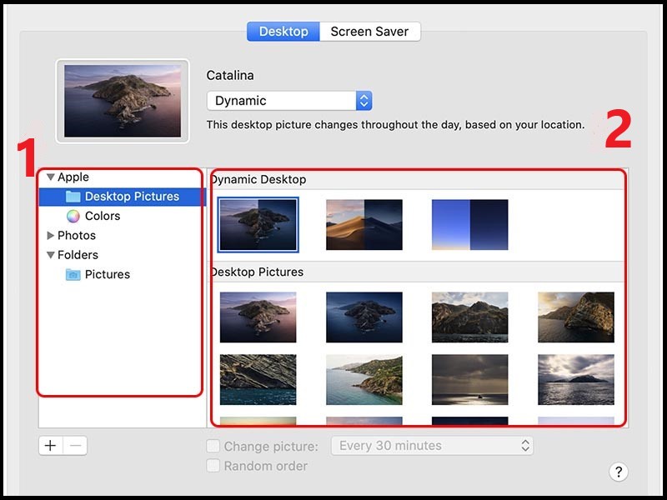Select the Colors wheel icon
667x500 pixels.
tap(73, 216)
